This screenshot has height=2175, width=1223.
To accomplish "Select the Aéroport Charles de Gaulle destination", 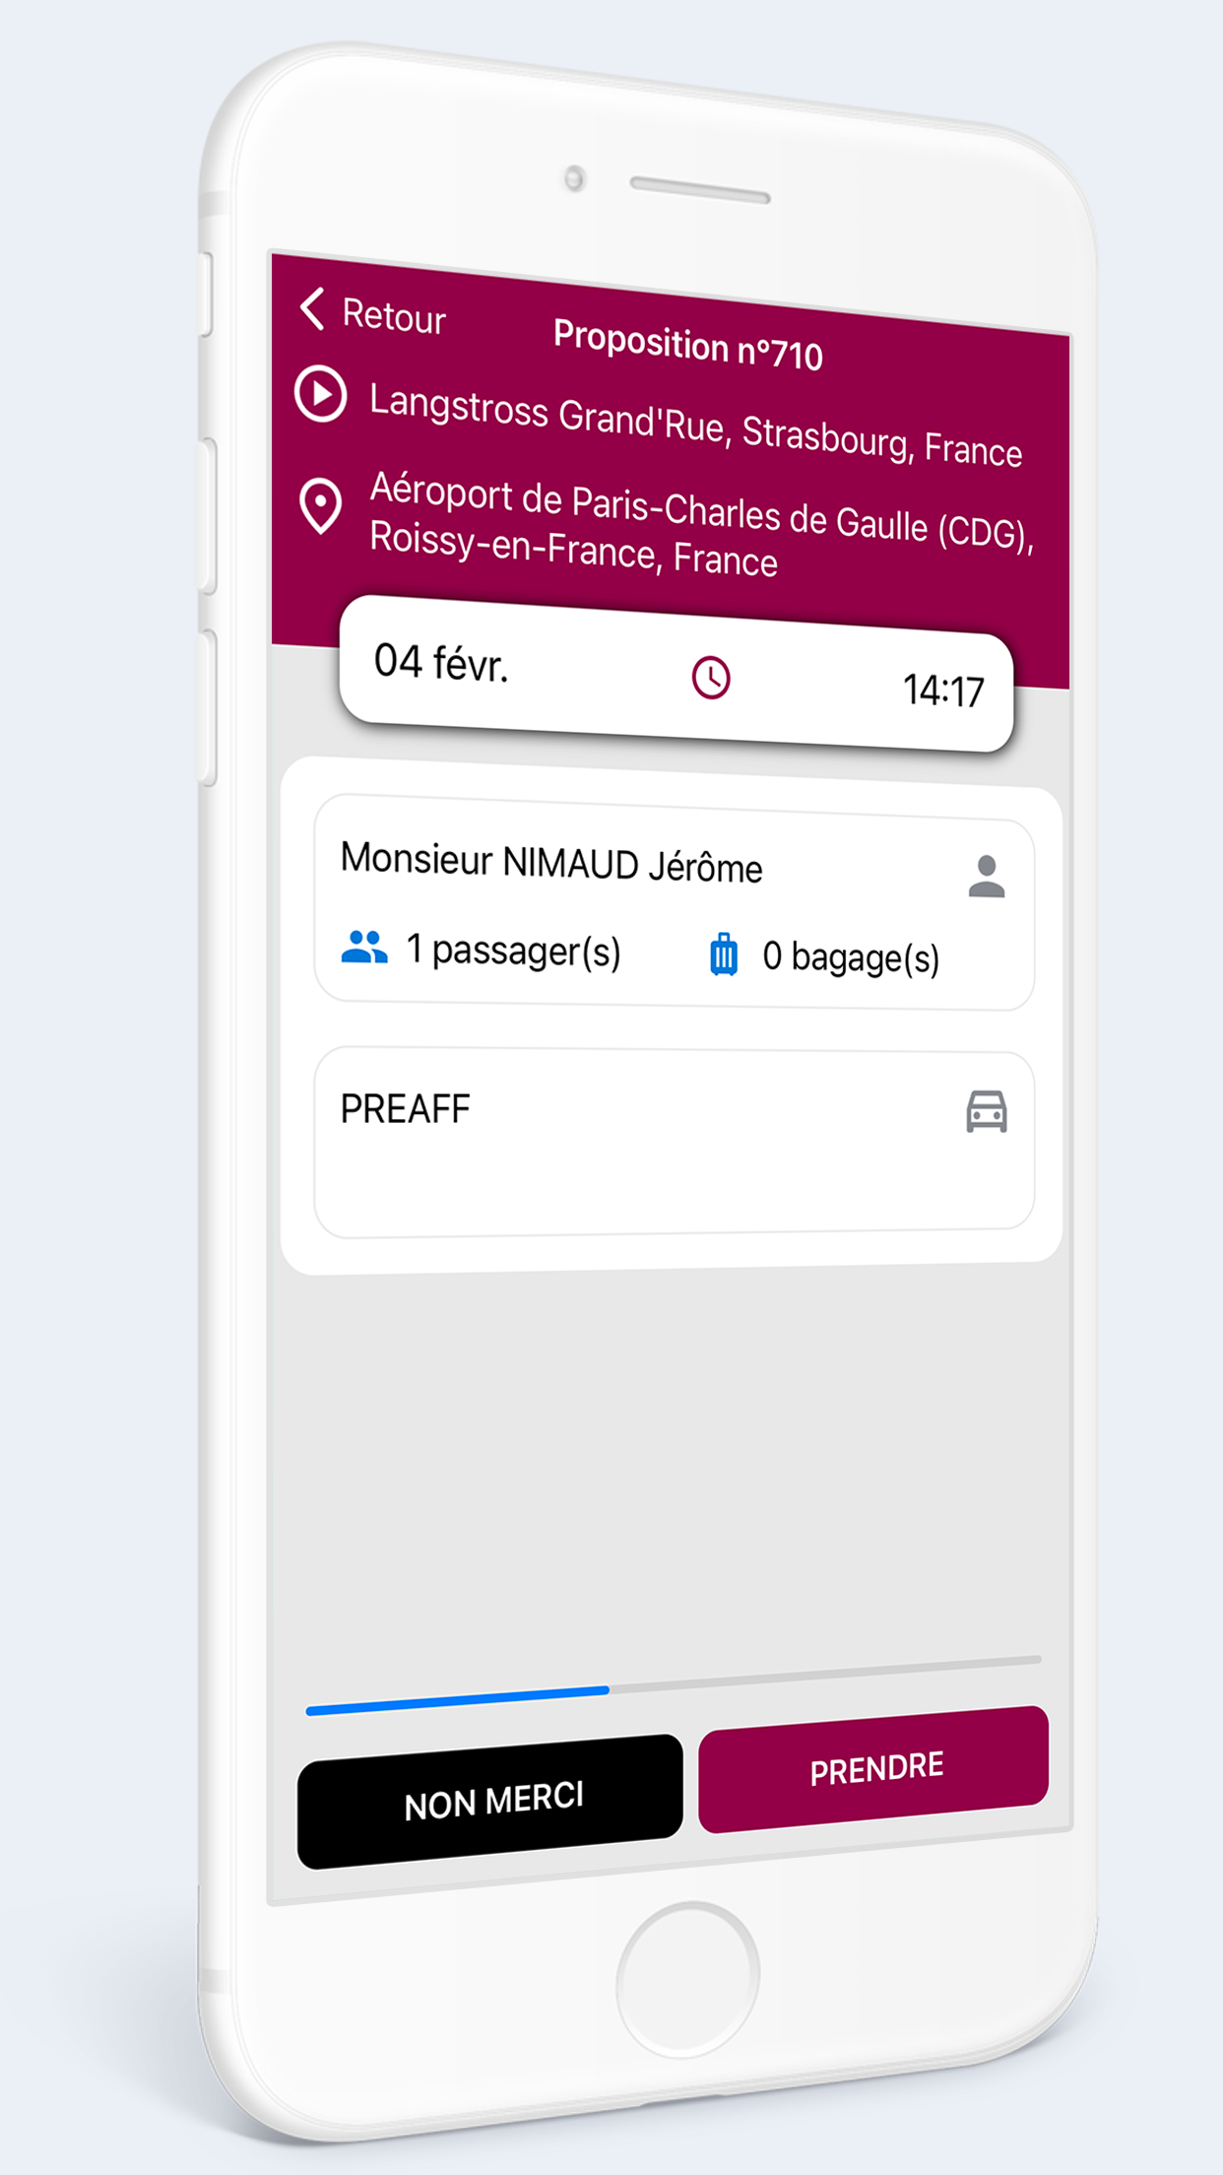I will tap(701, 524).
